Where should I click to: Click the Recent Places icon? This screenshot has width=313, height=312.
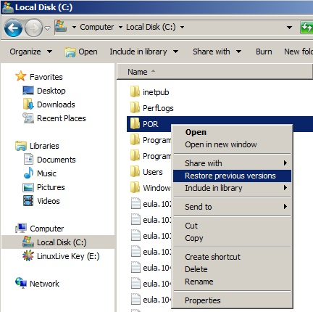[28, 118]
